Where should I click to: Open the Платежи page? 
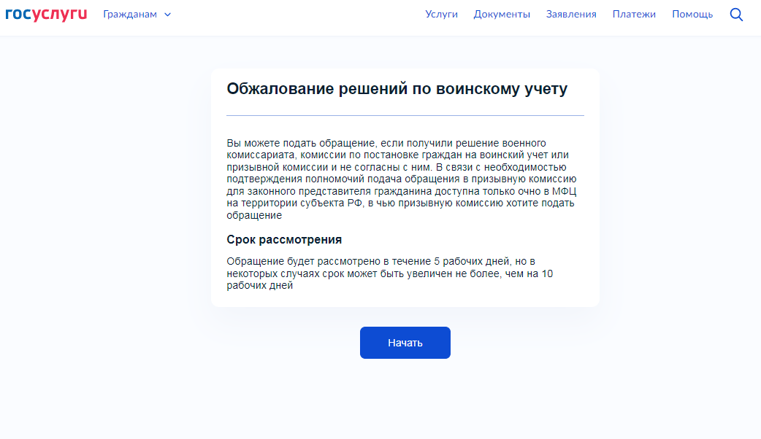[634, 15]
